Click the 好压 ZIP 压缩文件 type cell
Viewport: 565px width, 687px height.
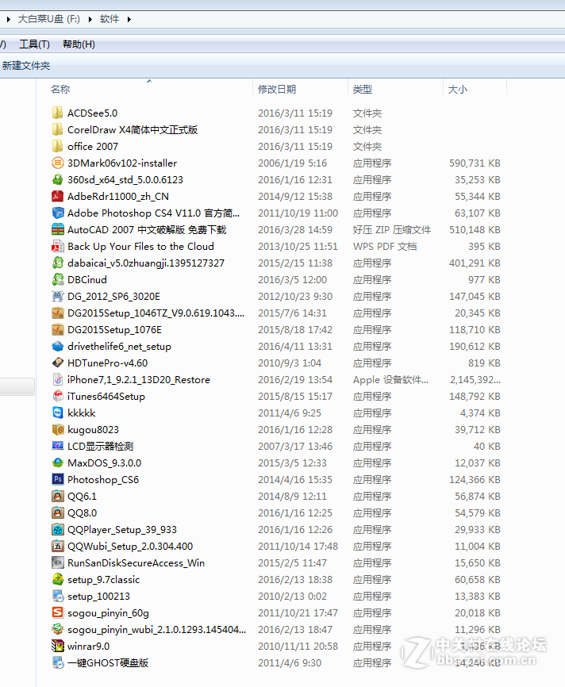pos(392,230)
